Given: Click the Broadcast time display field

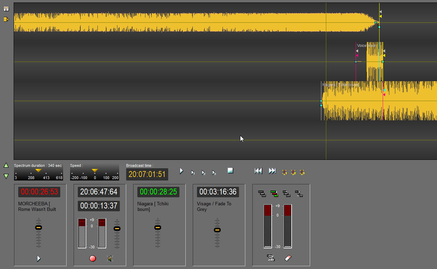Looking at the screenshot, I should [x=147, y=174].
